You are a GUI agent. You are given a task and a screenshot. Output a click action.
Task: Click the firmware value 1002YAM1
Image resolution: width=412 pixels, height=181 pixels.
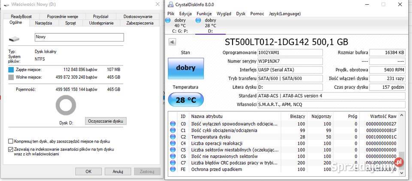coord(290,53)
